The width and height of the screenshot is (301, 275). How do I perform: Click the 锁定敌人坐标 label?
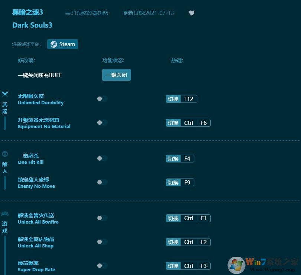pos(33,180)
